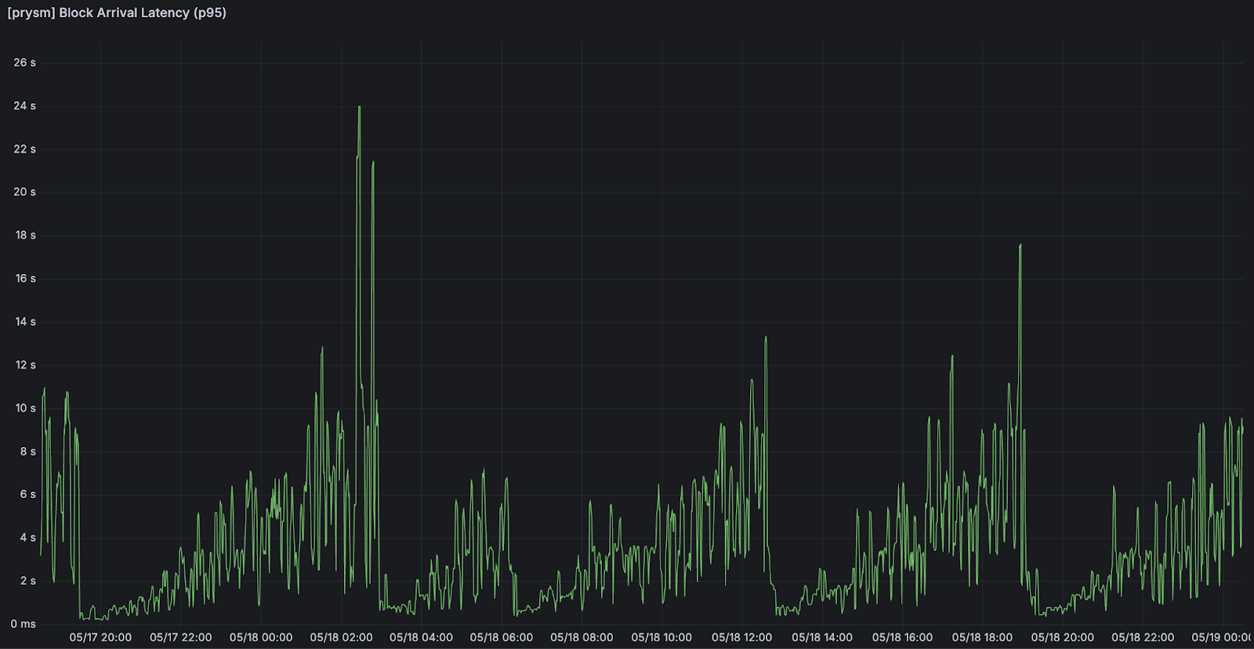1254x649 pixels.
Task: Click the 18 s spike peak near 05/18 19:00
Action: tap(1020, 246)
